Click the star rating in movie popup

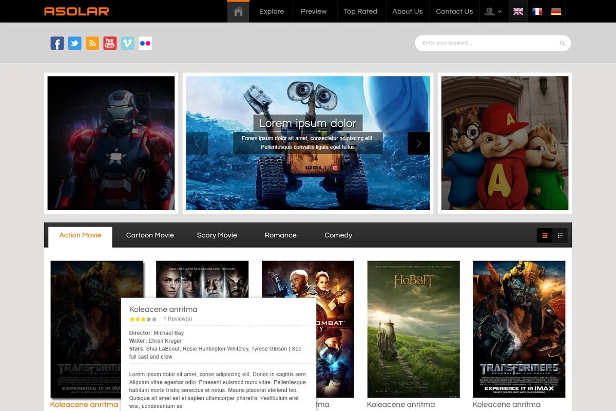(x=143, y=319)
